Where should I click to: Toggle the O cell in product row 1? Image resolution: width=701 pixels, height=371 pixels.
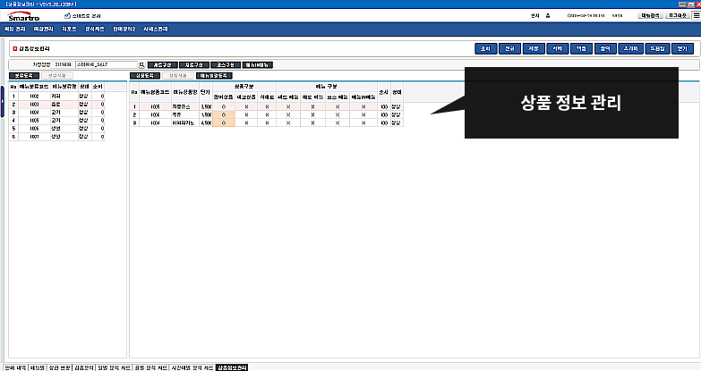click(224, 106)
